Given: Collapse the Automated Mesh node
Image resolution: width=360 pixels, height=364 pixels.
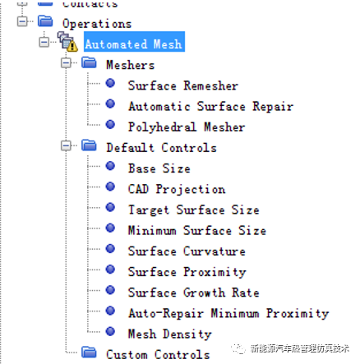Looking at the screenshot, I should pyautogui.click(x=44, y=42).
